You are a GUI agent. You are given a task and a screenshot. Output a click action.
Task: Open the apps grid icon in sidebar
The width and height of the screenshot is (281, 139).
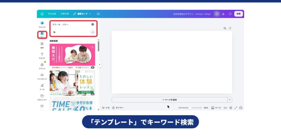42,106
